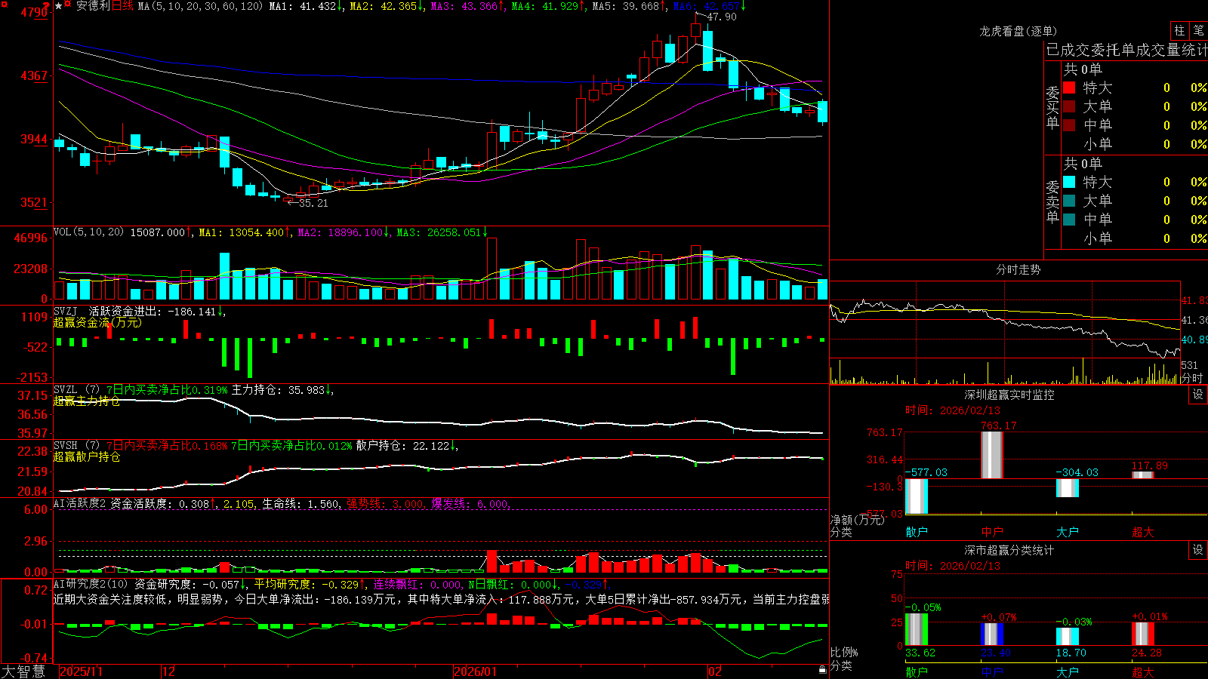Click the VOL(5,10,20) indicator label
This screenshot has height=679, width=1208.
click(88, 232)
